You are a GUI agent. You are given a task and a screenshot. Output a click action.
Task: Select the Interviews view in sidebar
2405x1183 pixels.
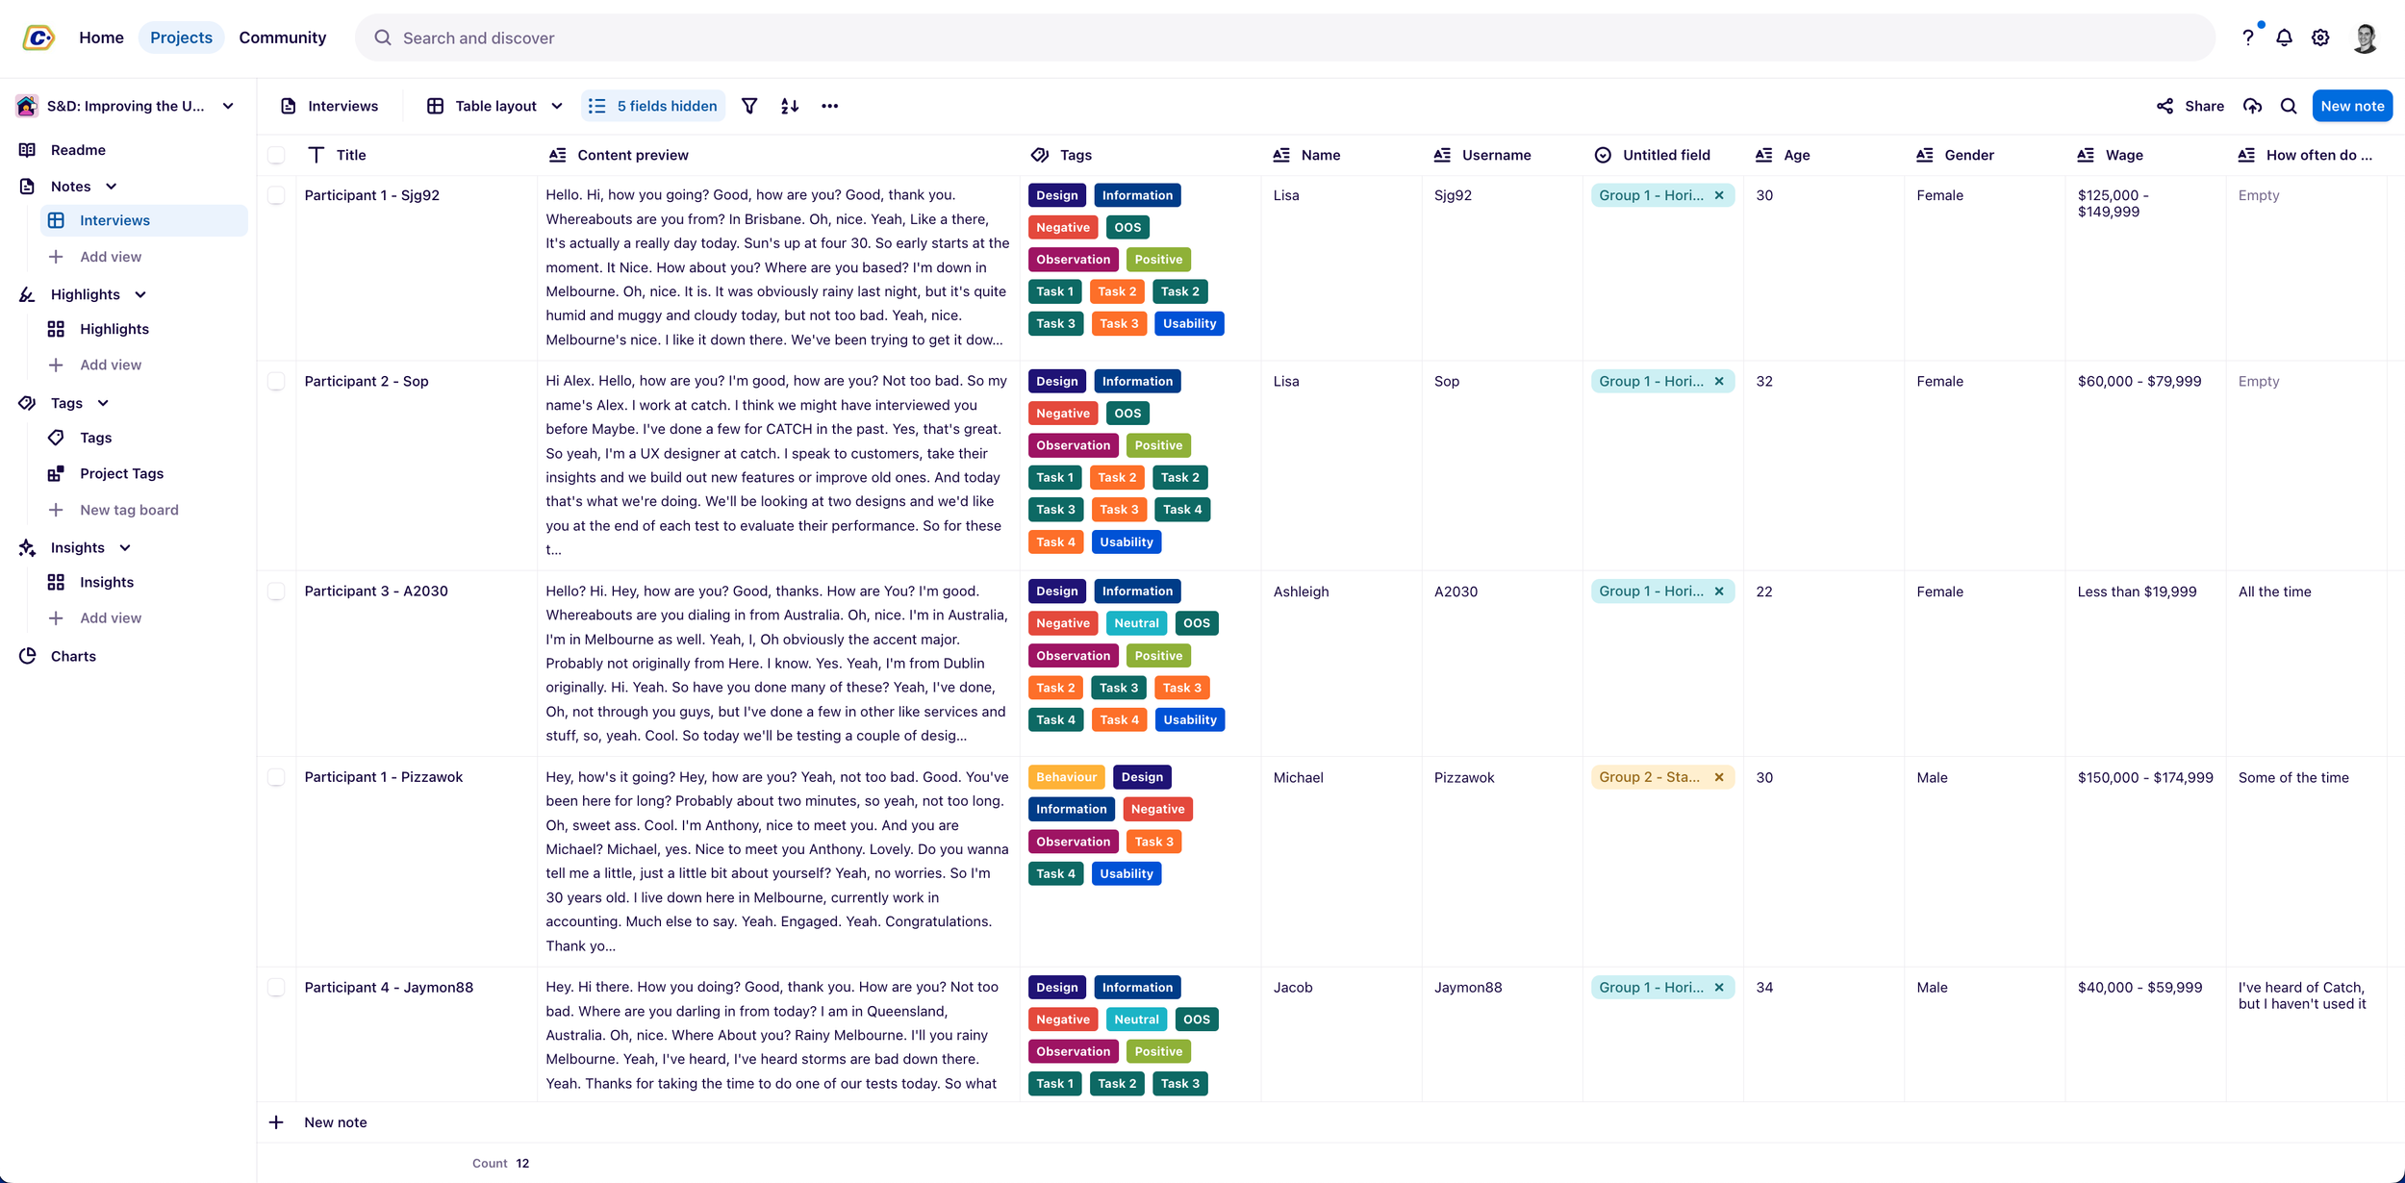(x=143, y=220)
